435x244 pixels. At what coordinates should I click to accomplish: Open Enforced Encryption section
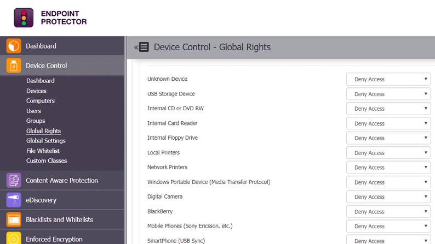(x=62, y=237)
